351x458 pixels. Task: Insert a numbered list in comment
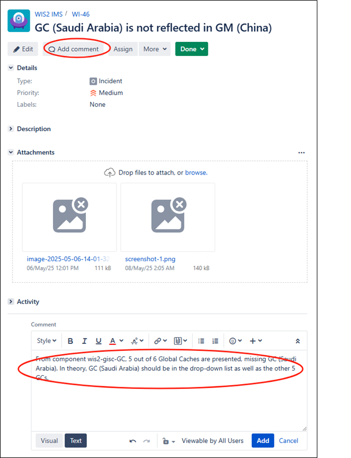pyautogui.click(x=215, y=341)
